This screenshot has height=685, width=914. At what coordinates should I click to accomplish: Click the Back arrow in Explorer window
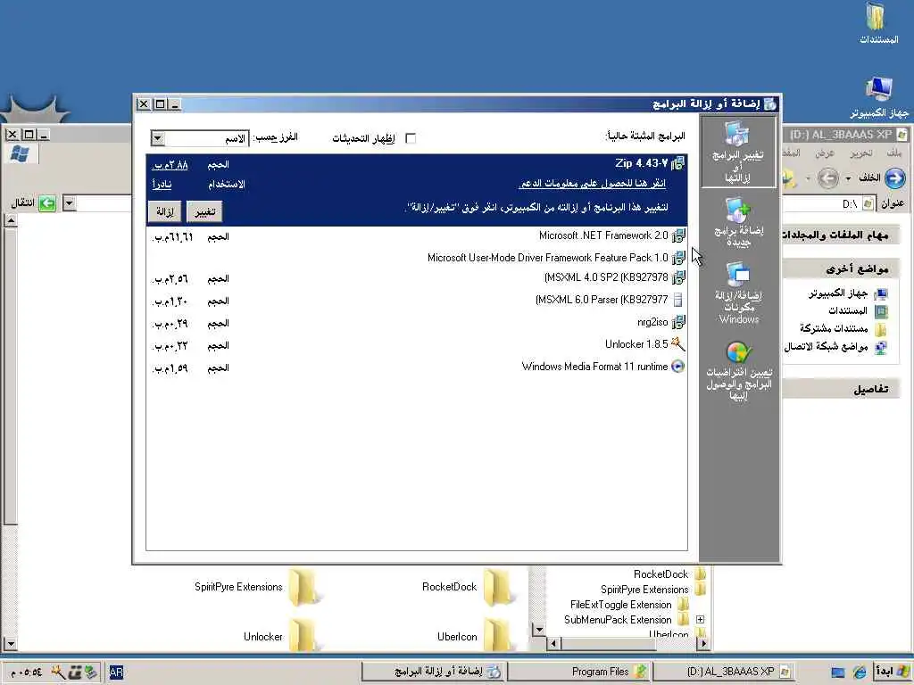click(x=895, y=177)
